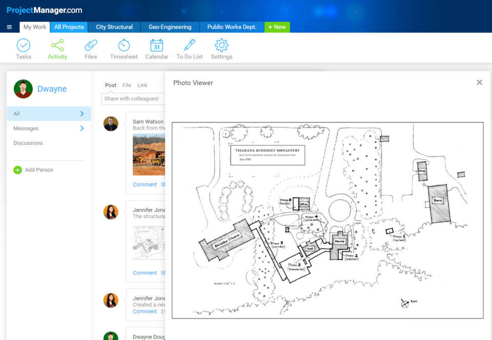The image size is (492, 340).
Task: Open the Settings gear icon
Action: coord(221,46)
